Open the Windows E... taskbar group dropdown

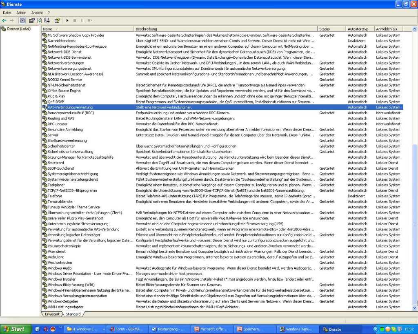104,330
